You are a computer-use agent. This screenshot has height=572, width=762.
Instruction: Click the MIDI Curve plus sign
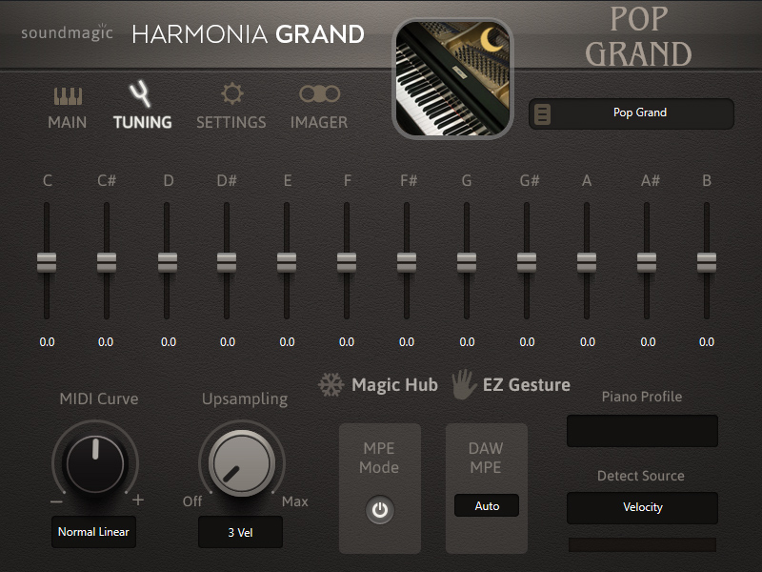tap(138, 500)
